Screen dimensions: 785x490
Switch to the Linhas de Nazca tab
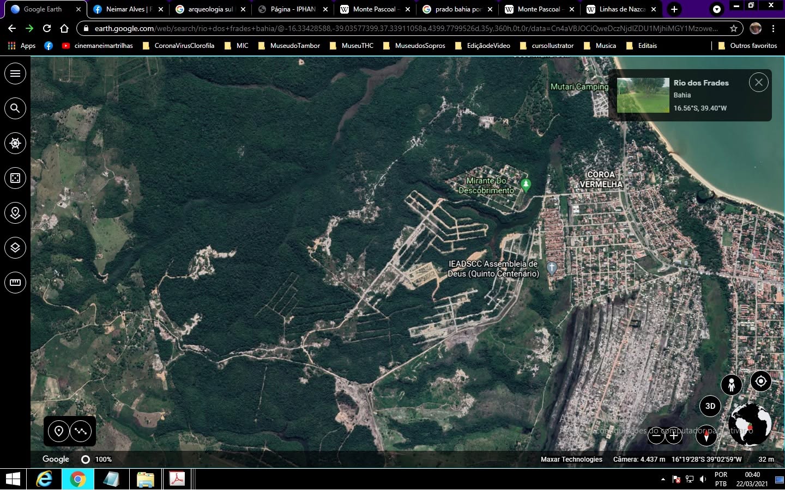point(621,9)
